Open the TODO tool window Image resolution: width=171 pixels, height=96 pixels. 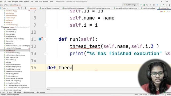[x=10, y=92]
